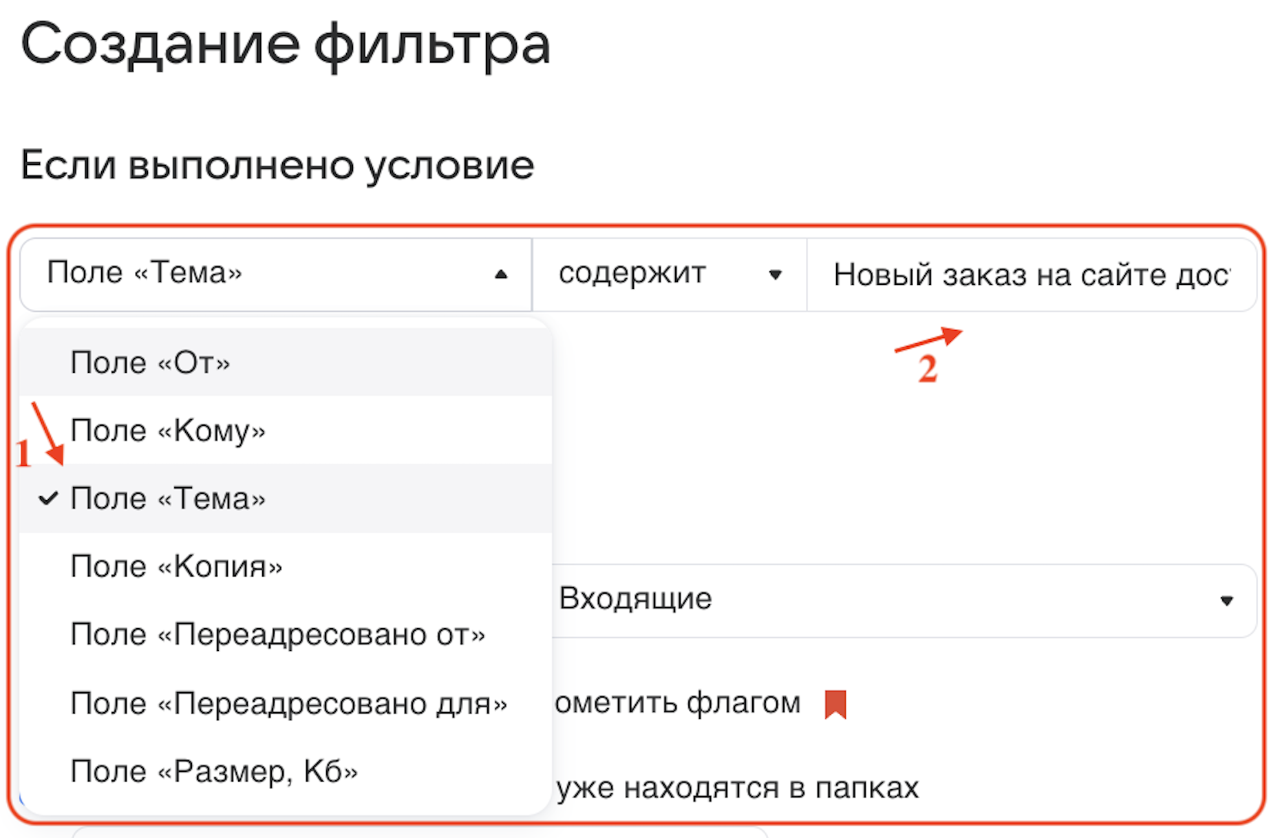Viewport: 1280px width, 838px height.
Task: Toggle the «уже находятся в папках» option
Action: pos(738,788)
